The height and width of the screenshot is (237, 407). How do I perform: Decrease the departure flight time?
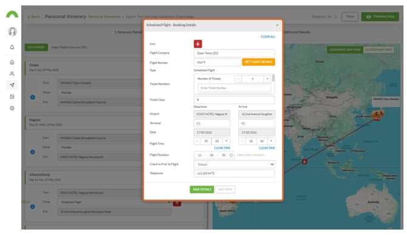tap(197, 141)
